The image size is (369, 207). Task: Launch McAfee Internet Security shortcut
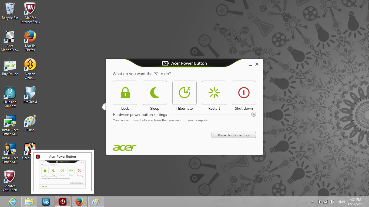pos(30,13)
